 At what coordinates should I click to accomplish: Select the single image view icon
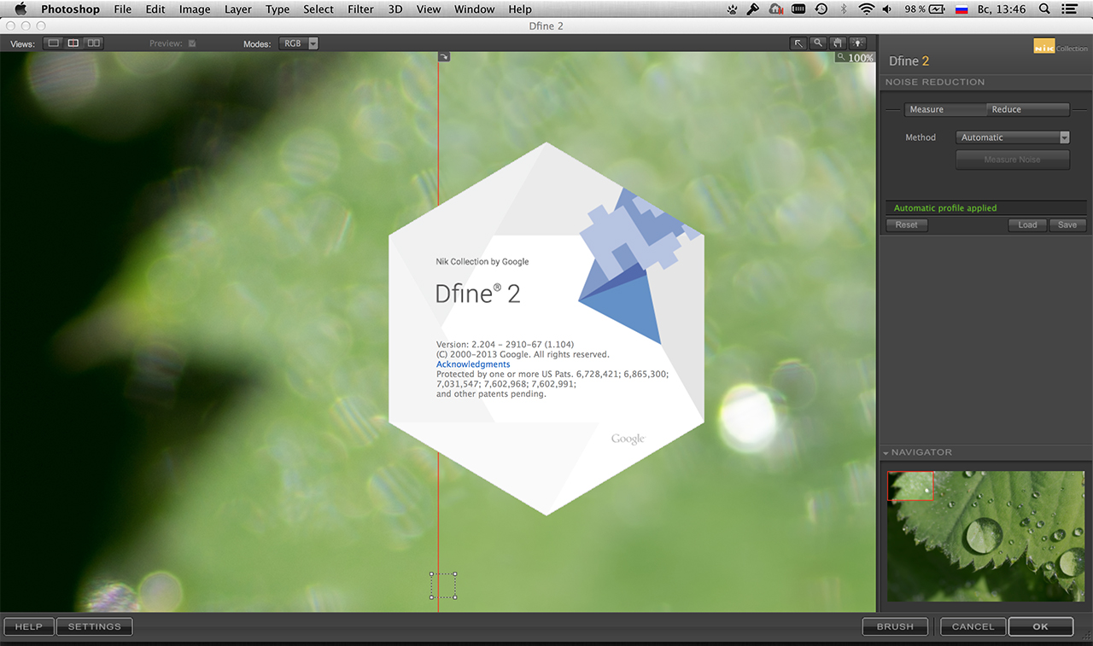54,43
